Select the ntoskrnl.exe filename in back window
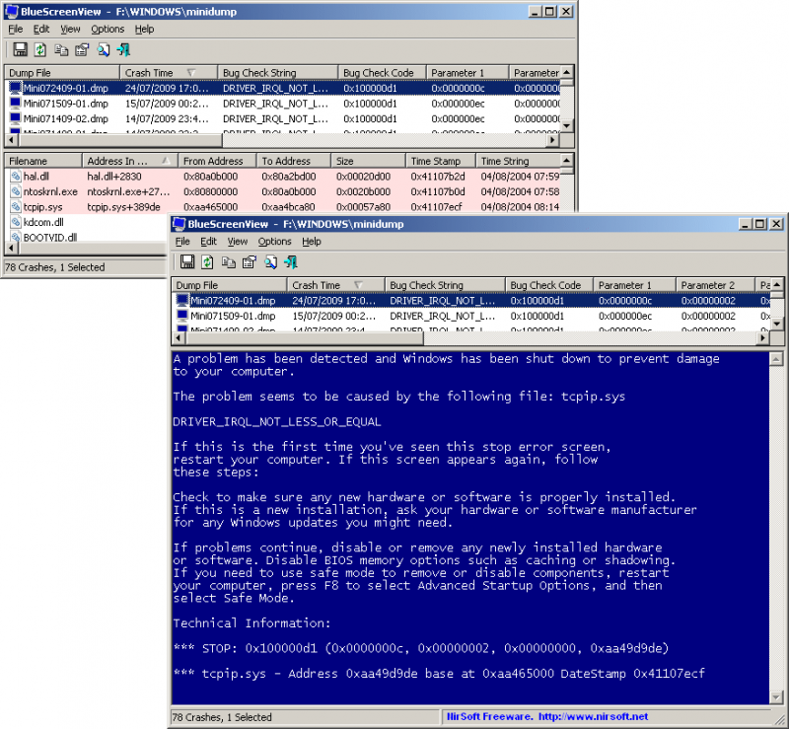Image resolution: width=789 pixels, height=729 pixels. pos(50,191)
